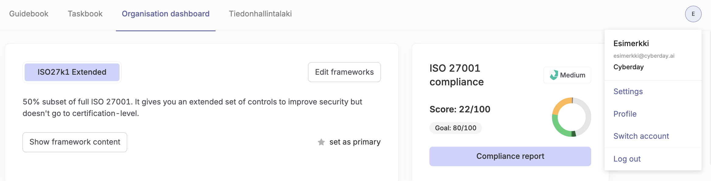
Task: Click the compliance score donut chart
Action: pos(571,117)
